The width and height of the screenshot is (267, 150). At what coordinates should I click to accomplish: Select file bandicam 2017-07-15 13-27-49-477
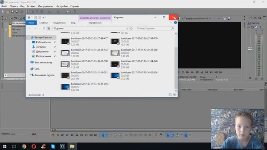pos(84,42)
